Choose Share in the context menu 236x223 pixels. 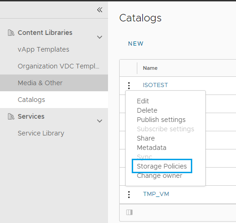pyautogui.click(x=146, y=138)
